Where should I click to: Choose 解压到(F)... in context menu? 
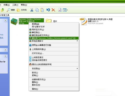click(54, 32)
